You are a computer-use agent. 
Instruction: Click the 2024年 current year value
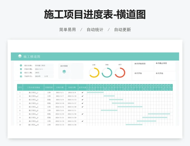point(38,76)
